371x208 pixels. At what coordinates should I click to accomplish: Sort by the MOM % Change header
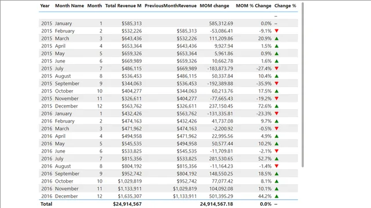(253, 6)
